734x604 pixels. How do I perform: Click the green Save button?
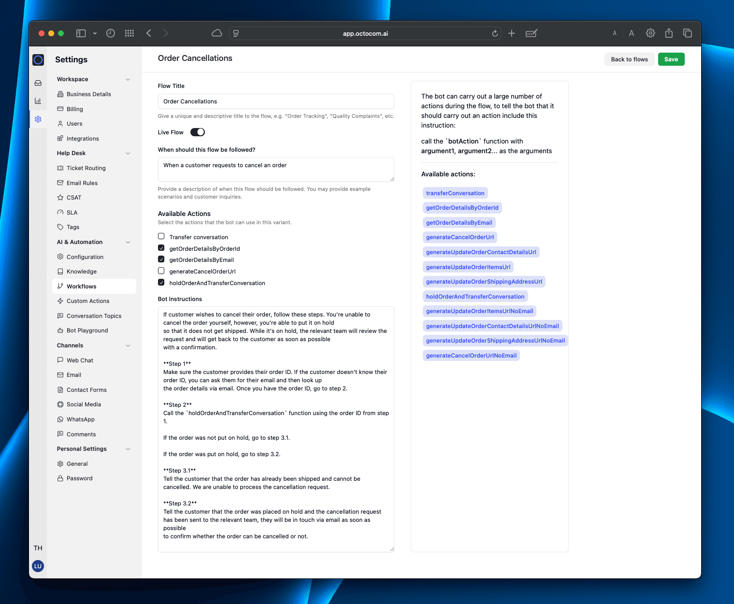671,59
